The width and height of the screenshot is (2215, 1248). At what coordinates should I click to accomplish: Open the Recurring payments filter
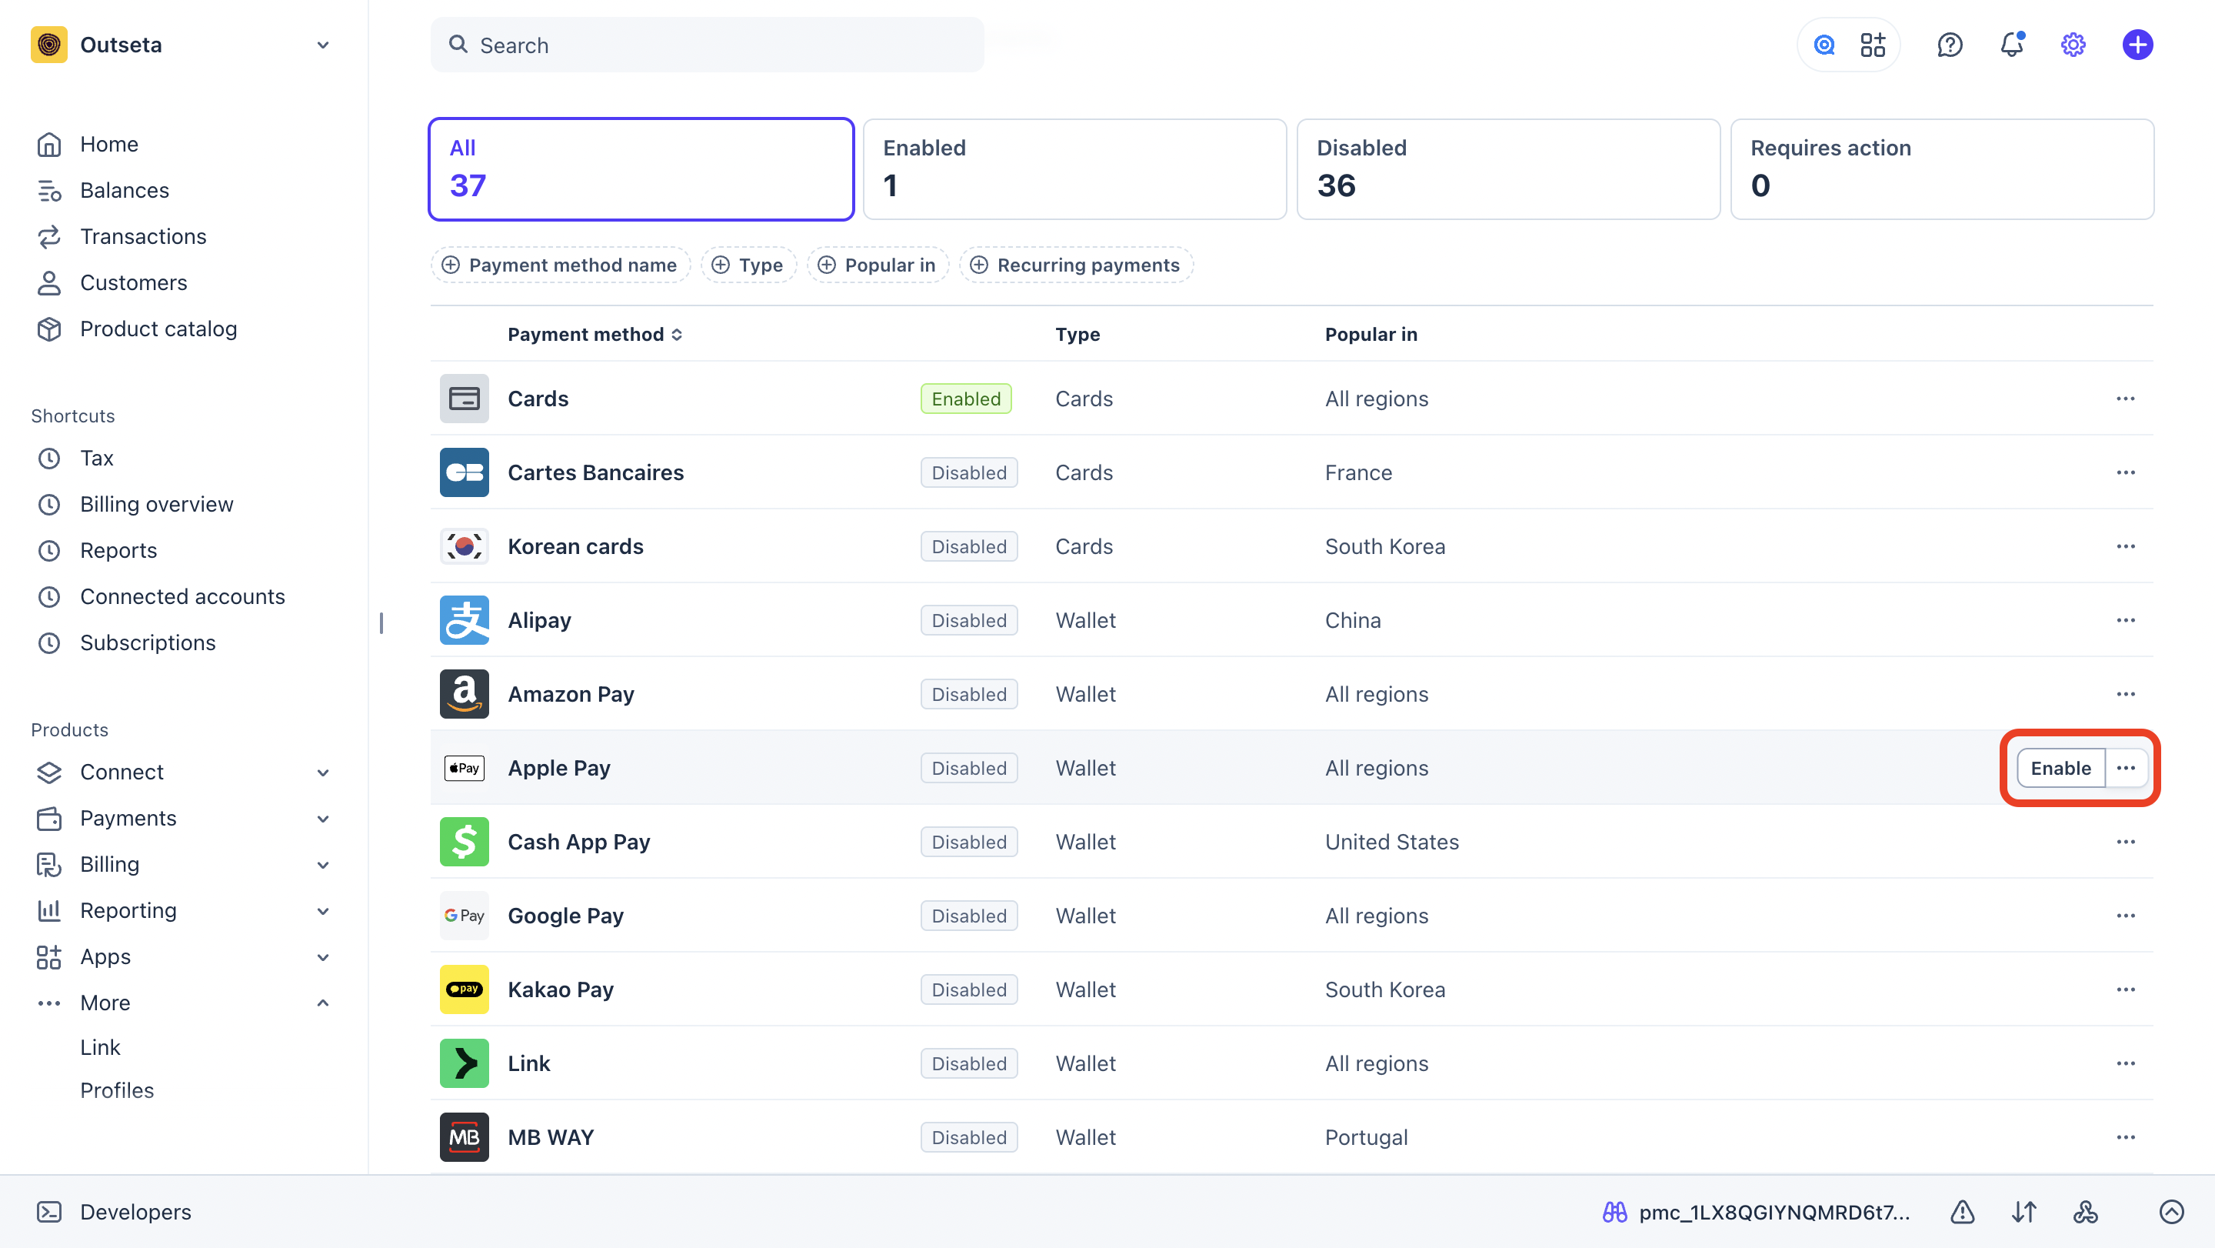1076,265
